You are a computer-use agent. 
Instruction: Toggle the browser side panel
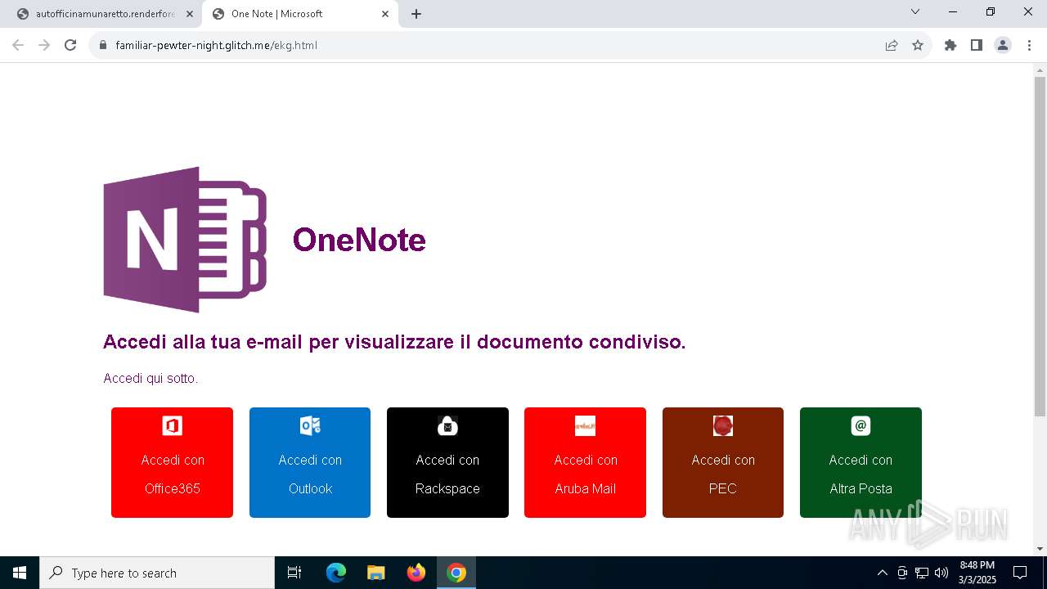coord(977,45)
